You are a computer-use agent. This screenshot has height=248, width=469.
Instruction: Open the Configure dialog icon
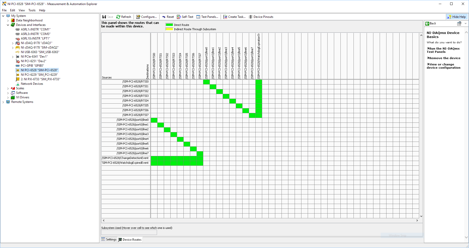pos(138,17)
